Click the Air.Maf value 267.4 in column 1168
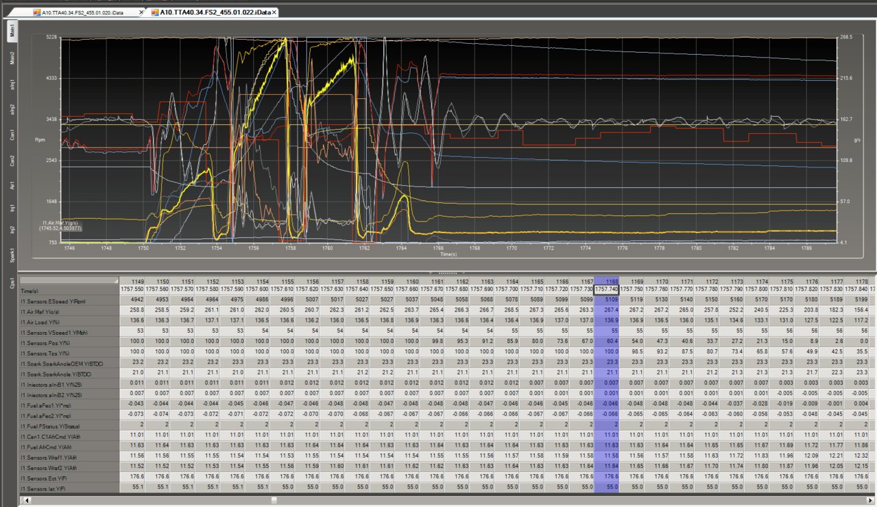This screenshot has height=507, width=877. [606, 310]
